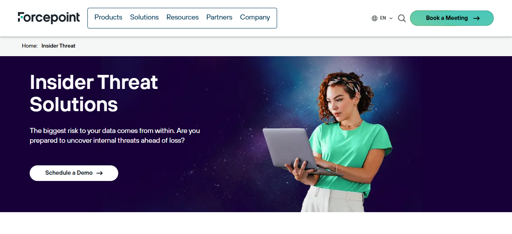Click the Insider Threat breadcrumb
512x234 pixels.
[x=59, y=46]
